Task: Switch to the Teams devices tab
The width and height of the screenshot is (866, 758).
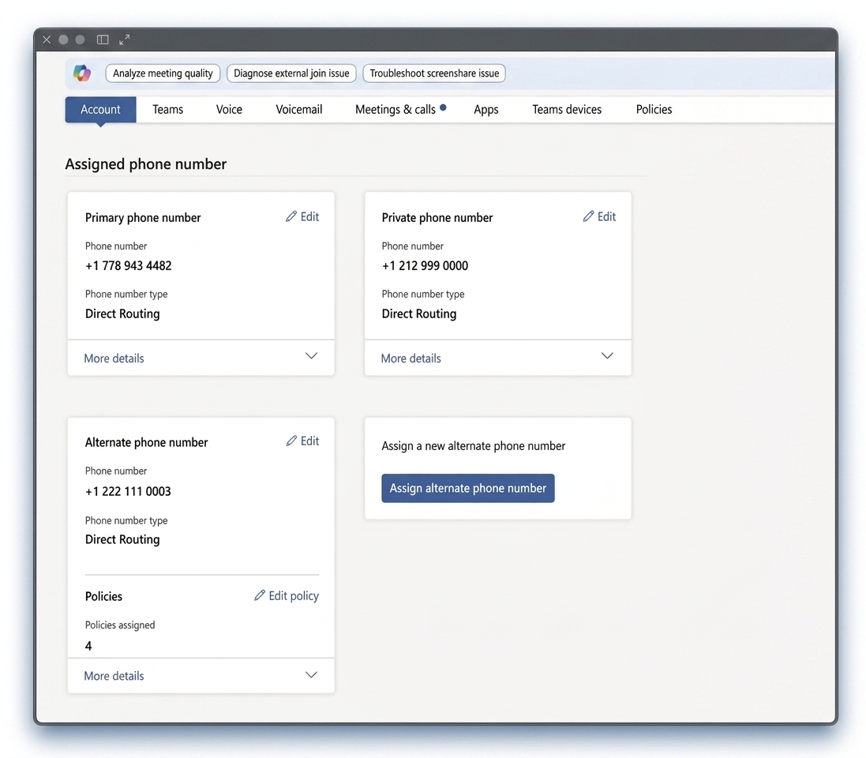Action: pyautogui.click(x=567, y=110)
